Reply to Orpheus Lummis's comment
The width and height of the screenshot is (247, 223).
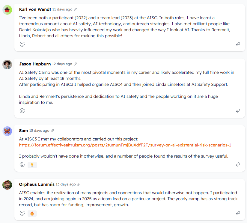tap(238, 213)
